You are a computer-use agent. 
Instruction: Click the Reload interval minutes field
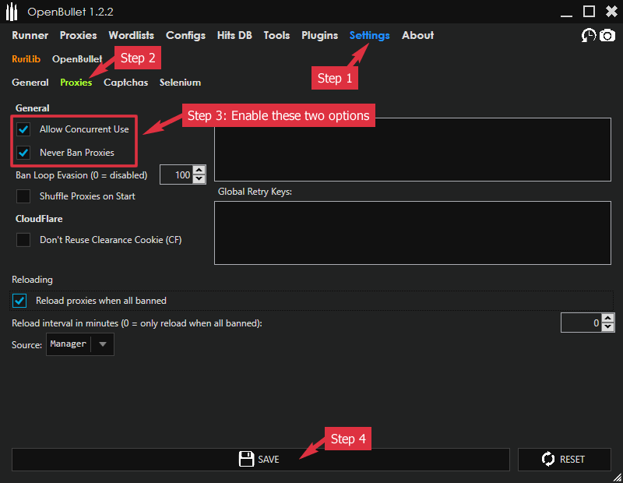[580, 323]
